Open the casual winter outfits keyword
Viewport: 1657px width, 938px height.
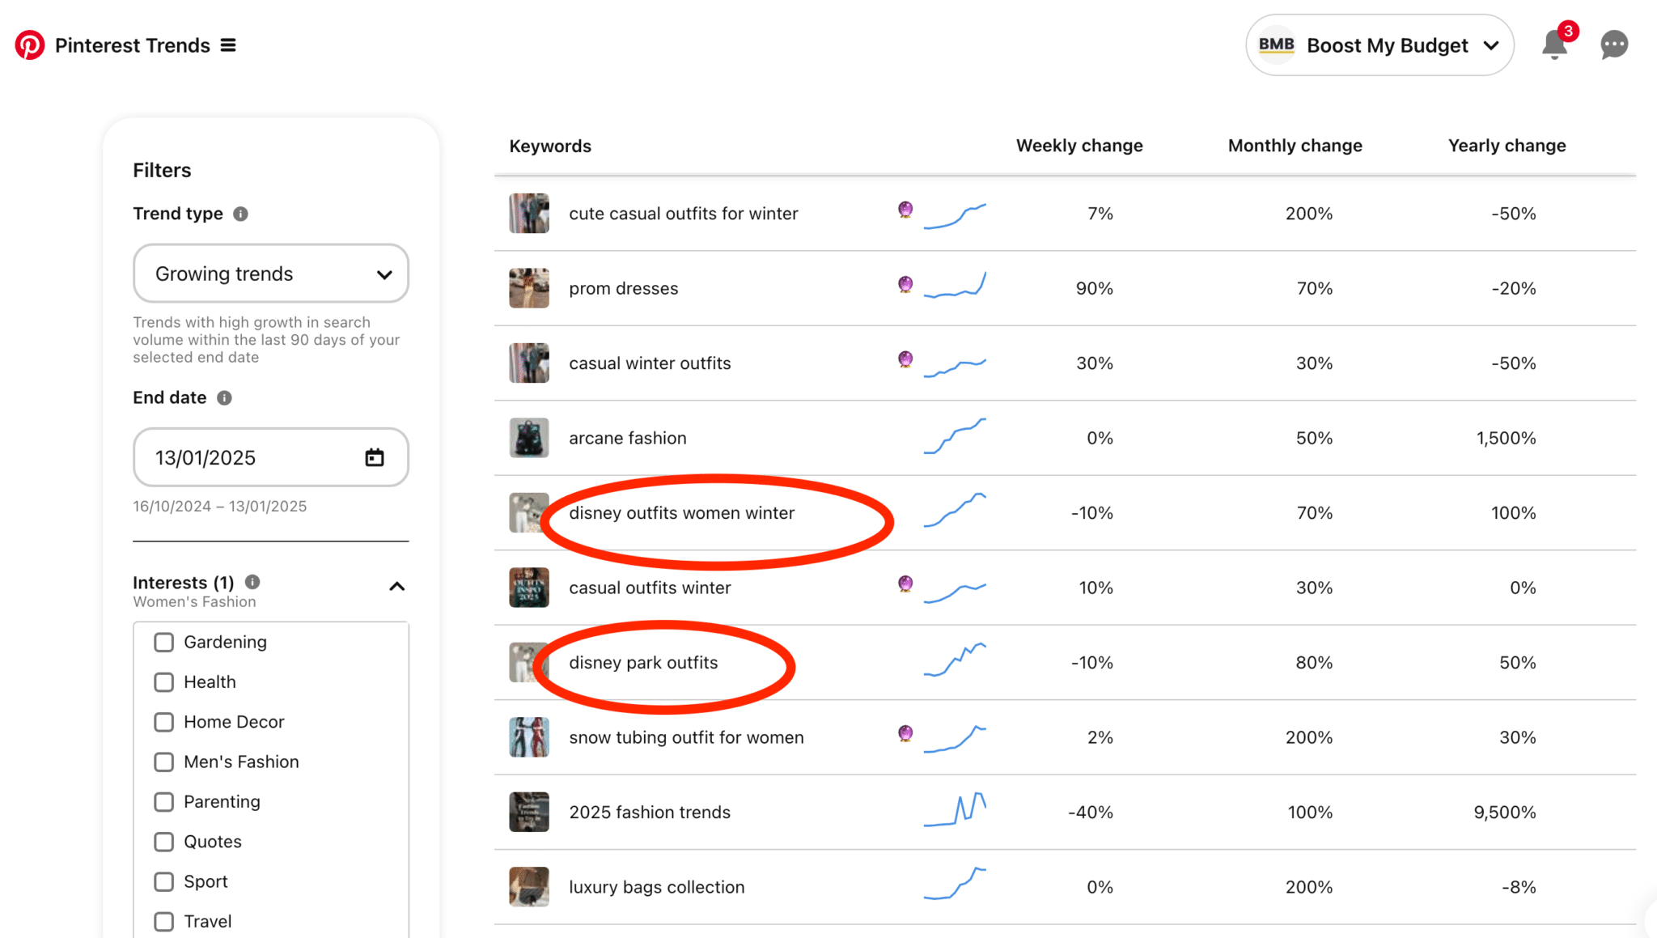coord(650,363)
